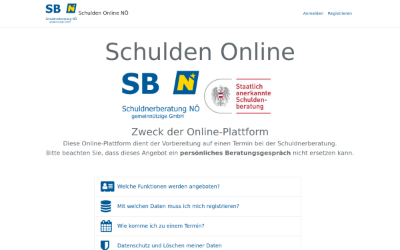Click the sentence starting 'Diese Online-Plattform dient'
This screenshot has width=400, height=250.
tap(200, 143)
